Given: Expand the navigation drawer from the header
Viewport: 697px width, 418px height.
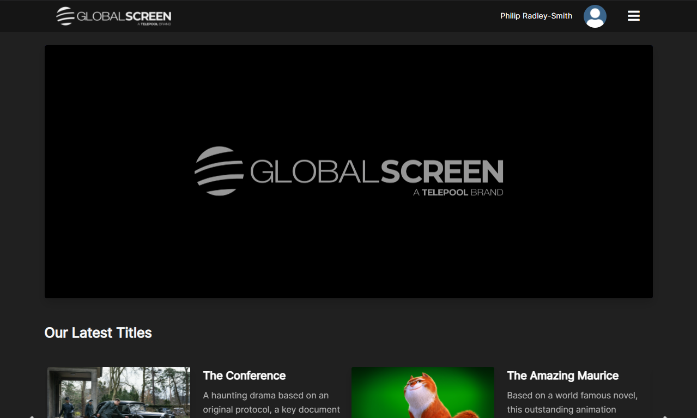Looking at the screenshot, I should pyautogui.click(x=633, y=16).
